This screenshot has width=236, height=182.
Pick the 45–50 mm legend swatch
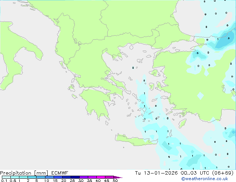pos(109,177)
